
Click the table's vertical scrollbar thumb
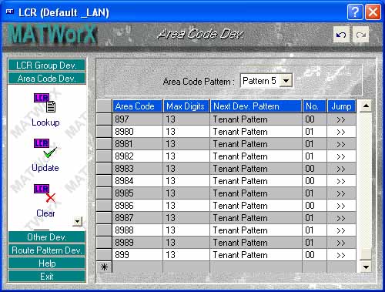point(366,253)
